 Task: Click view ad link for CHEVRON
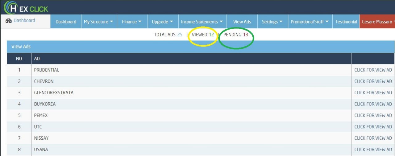[373, 81]
